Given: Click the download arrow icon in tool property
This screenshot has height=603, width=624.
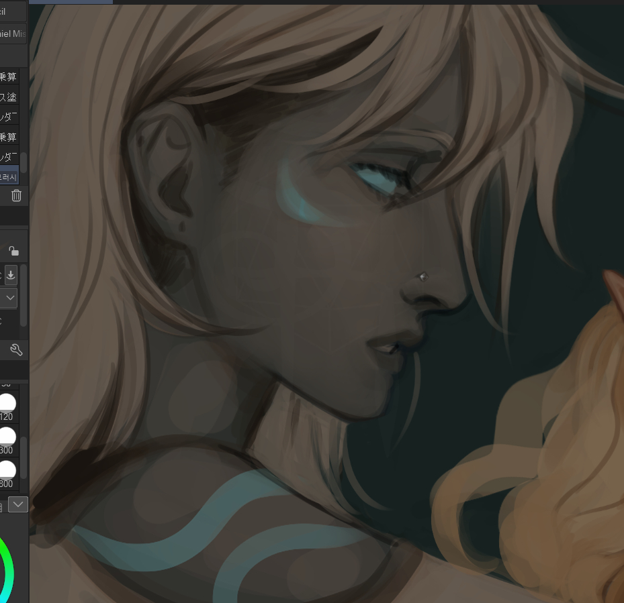Looking at the screenshot, I should [x=11, y=275].
